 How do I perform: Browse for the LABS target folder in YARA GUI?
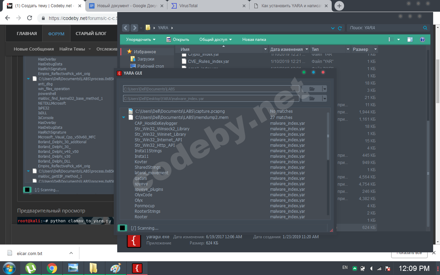point(312,89)
